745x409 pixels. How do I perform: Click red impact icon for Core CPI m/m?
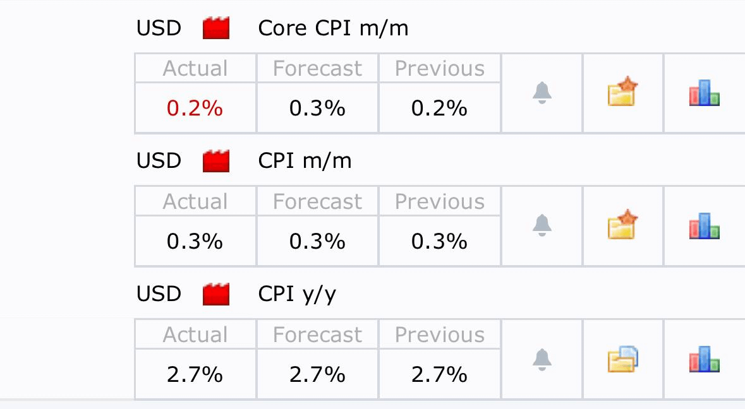[216, 28]
